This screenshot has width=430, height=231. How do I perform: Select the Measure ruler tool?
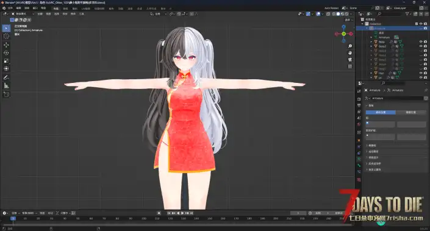[6, 86]
